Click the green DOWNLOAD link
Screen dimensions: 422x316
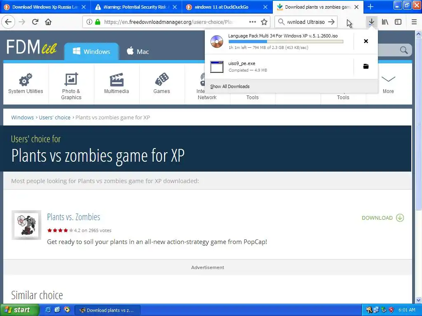(377, 218)
